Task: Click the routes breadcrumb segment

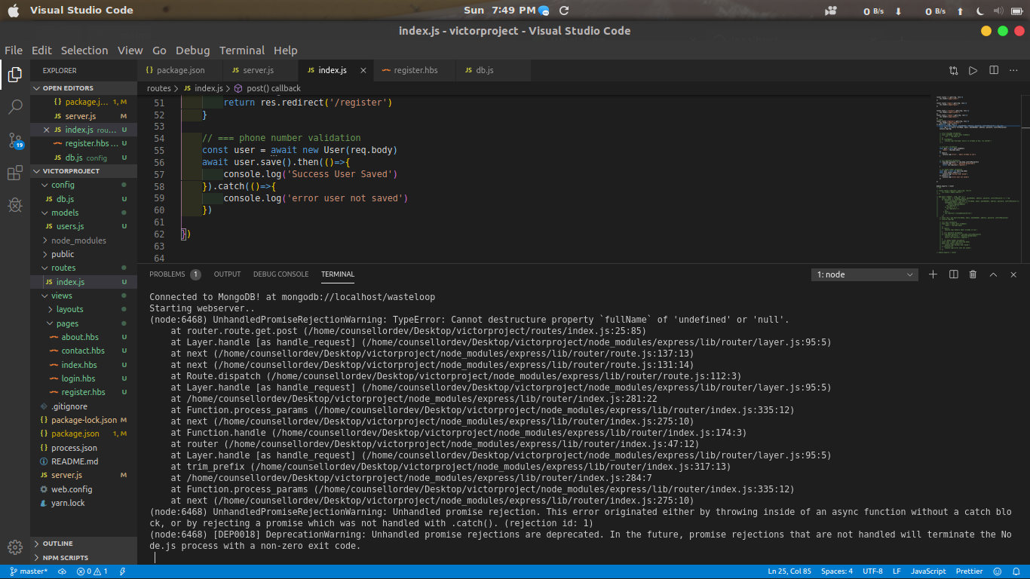Action: 159,88
